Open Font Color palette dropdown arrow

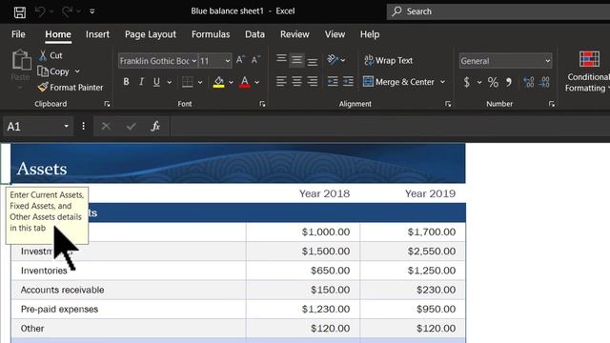click(257, 82)
